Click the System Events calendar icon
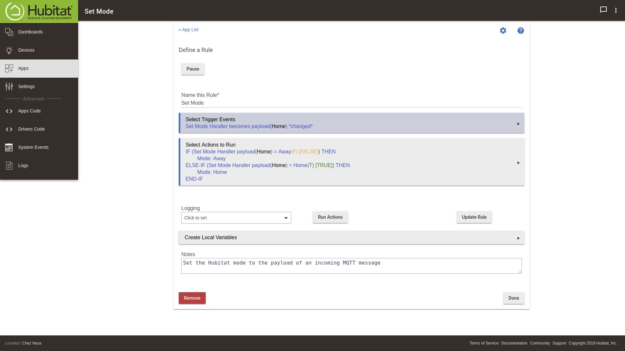The height and width of the screenshot is (351, 625). [x=9, y=147]
